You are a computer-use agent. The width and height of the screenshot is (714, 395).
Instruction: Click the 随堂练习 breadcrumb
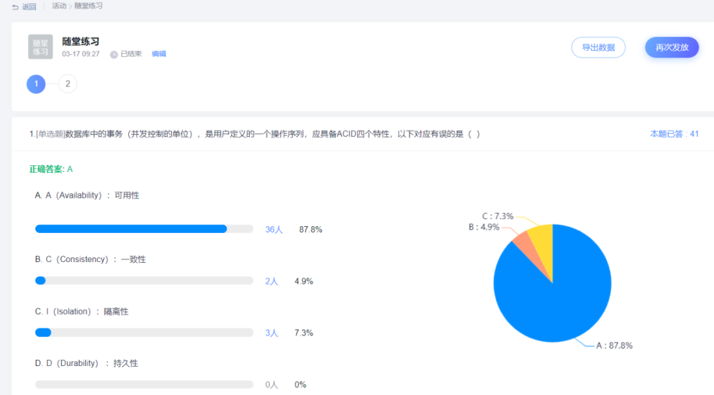pyautogui.click(x=89, y=6)
